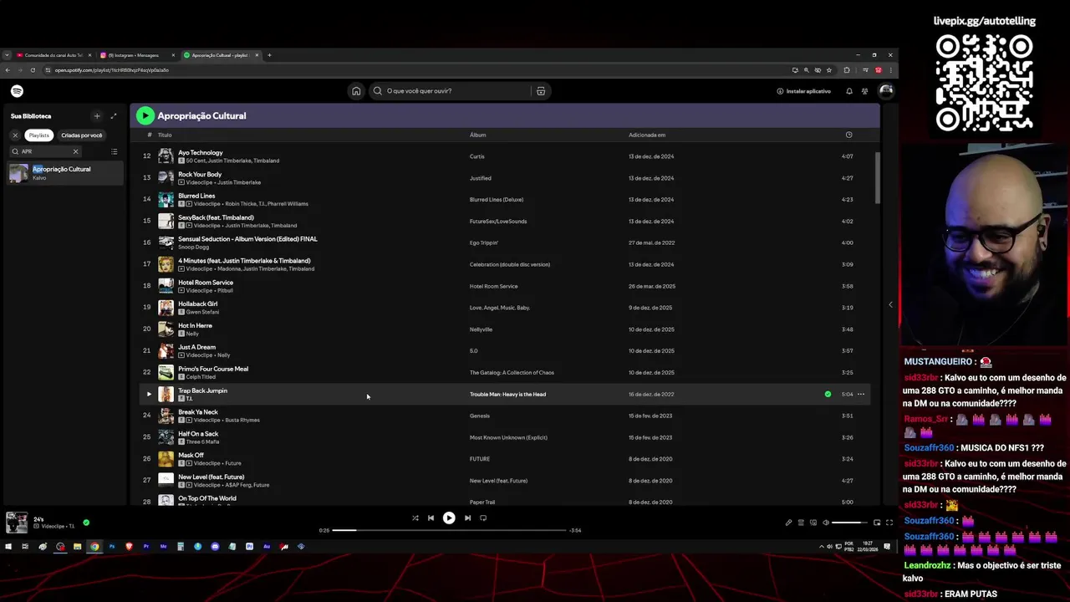Clear the library filters with the X
The width and height of the screenshot is (1070, 602).
tap(15, 135)
